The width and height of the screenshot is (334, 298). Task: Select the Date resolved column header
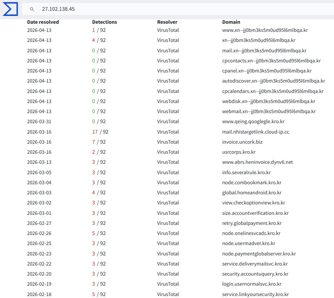pos(43,22)
